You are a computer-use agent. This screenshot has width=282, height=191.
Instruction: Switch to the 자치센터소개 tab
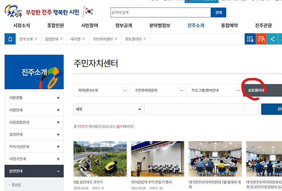click(102, 90)
